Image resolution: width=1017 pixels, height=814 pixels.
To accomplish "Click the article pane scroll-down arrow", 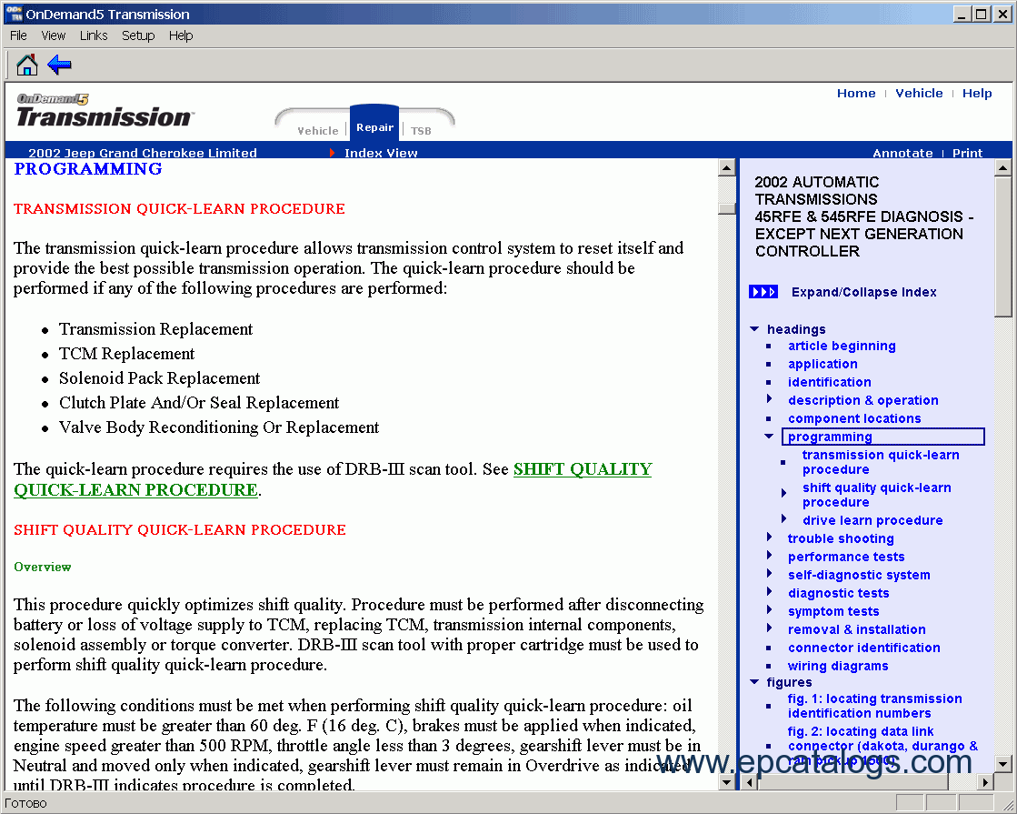I will click(726, 782).
